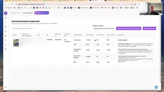Click Выгрузить рекламную статистику button
Viewport: 164px width, 92px height.
click(x=129, y=28)
